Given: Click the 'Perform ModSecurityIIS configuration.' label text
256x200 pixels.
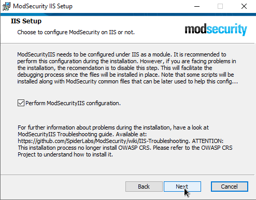Looking at the screenshot, I should click(73, 103).
